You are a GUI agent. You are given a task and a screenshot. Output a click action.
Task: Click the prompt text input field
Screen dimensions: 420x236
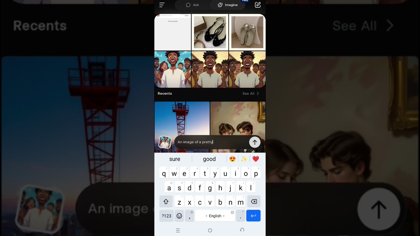coord(212,142)
